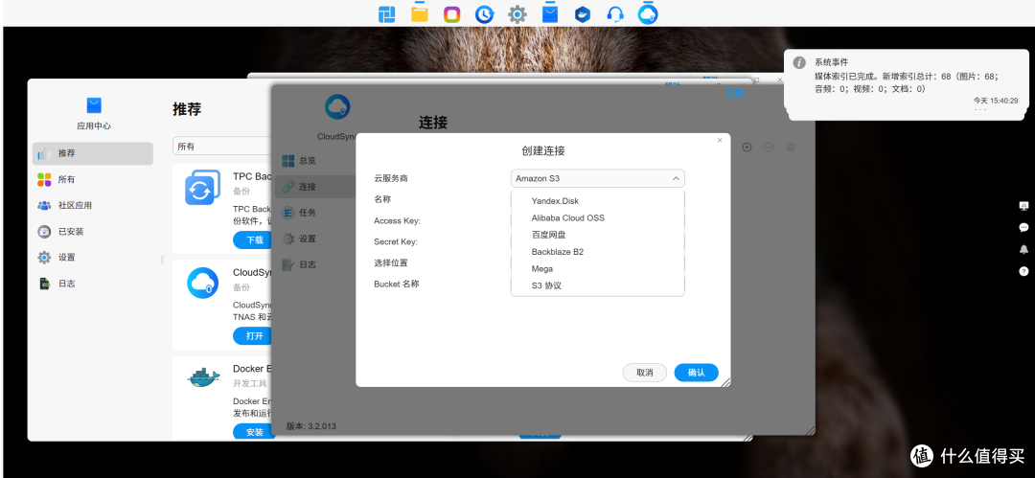Screen dimensions: 1035x478
Task: Open the chat bubble icon on right edge
Action: point(1023,228)
